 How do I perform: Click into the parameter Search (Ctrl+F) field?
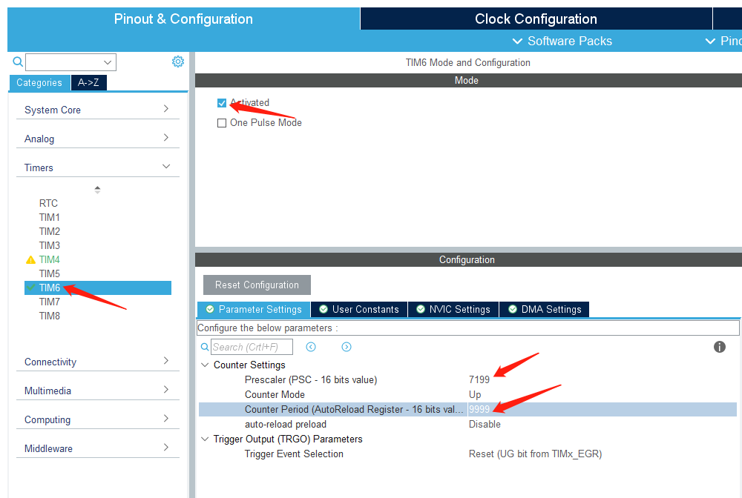point(252,347)
